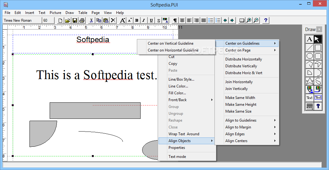Choose Center on Vertical Guideline
Viewport: 329px width, 170px height.
click(171, 43)
